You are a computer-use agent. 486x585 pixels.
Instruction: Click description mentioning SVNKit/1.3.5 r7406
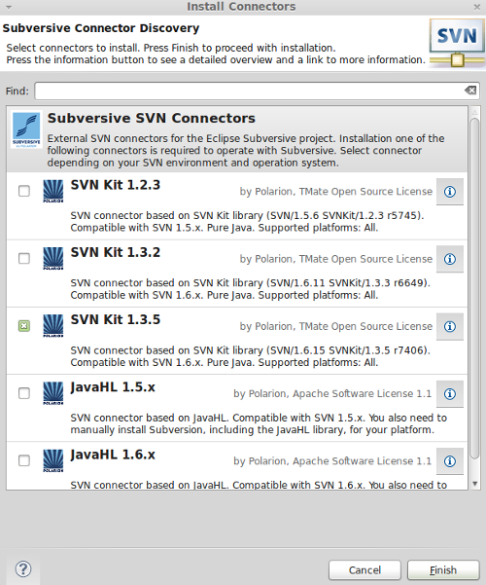(x=250, y=356)
